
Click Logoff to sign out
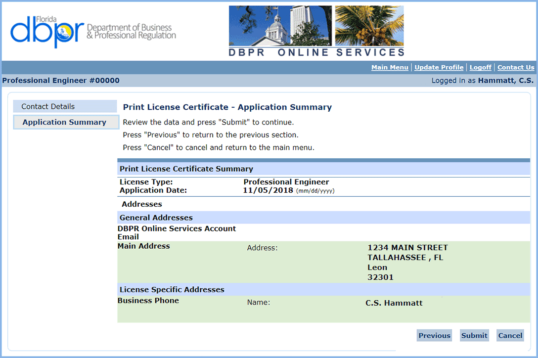[x=480, y=67]
